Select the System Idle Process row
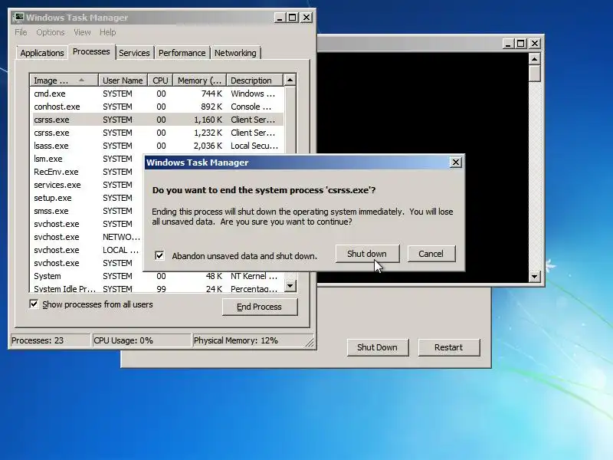The height and width of the screenshot is (460, 613). tap(157, 289)
